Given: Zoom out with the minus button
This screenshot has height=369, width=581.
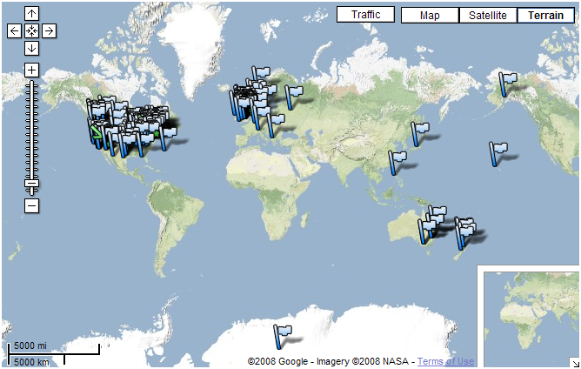Looking at the screenshot, I should click(x=31, y=206).
